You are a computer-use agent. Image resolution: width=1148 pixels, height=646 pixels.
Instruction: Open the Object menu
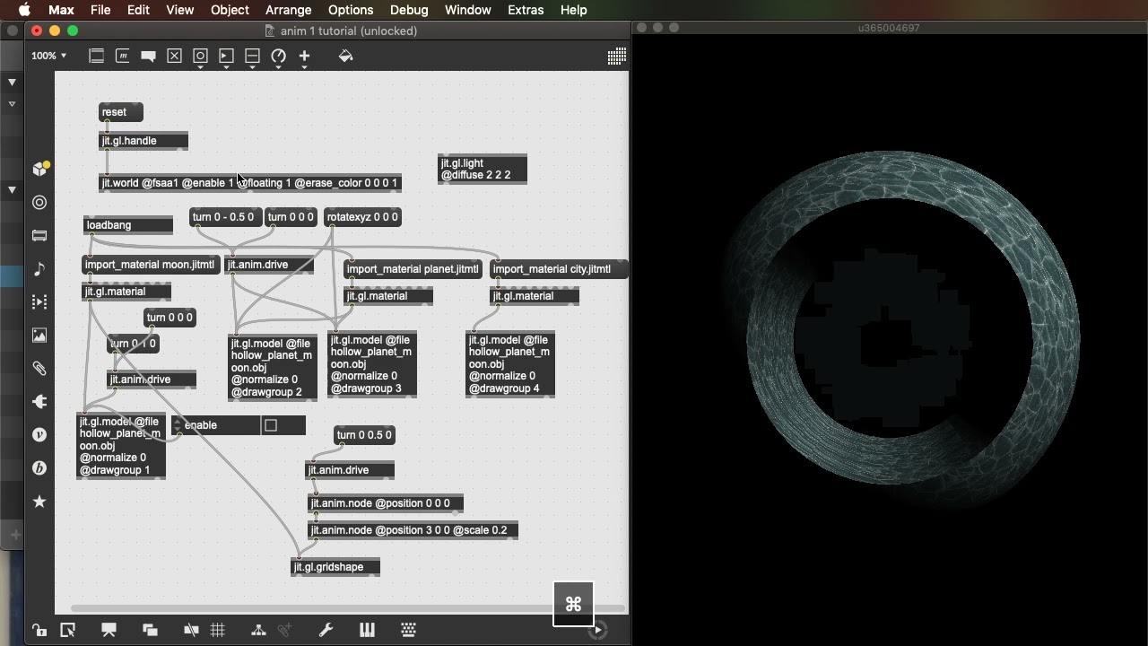[x=230, y=10]
